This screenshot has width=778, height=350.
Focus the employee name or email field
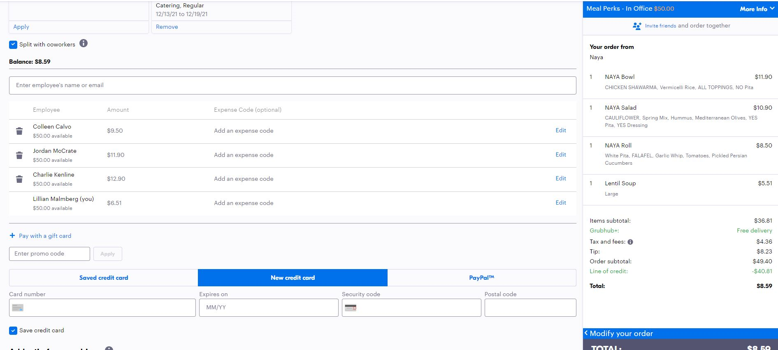click(292, 85)
